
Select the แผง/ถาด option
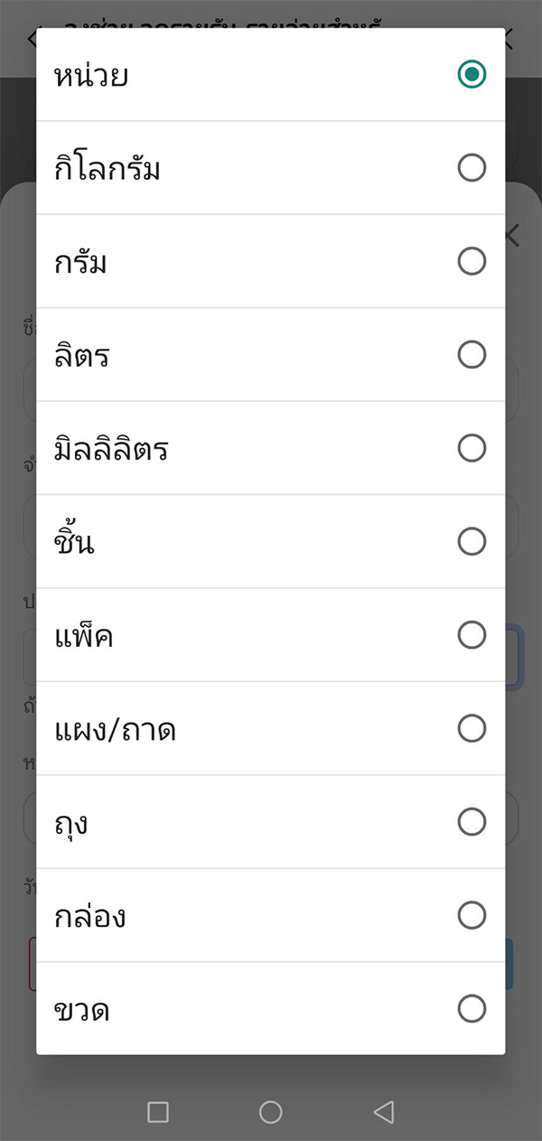point(472,728)
